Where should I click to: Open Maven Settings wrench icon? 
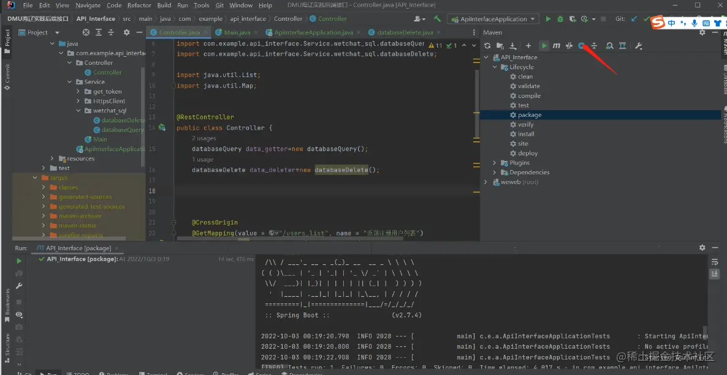[x=638, y=46]
